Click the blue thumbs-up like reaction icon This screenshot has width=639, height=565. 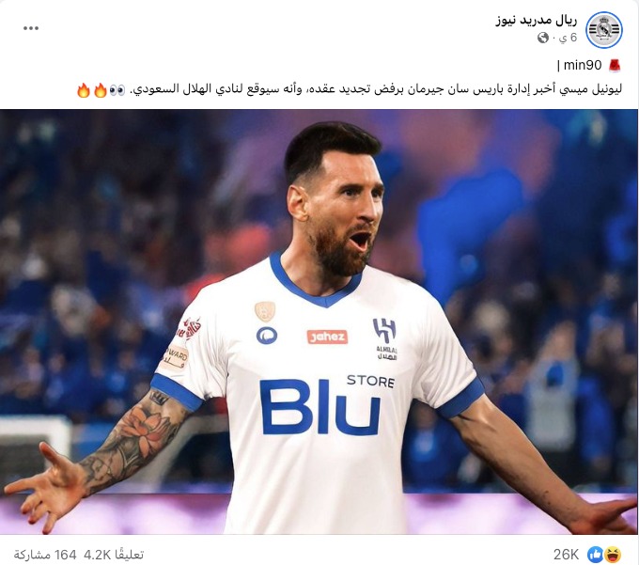pyautogui.click(x=595, y=555)
